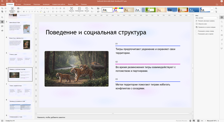
Task: Click the font color button
Action: 44,11
